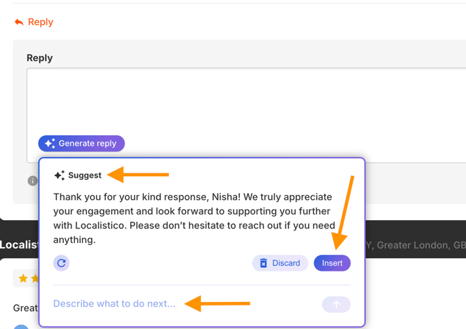The width and height of the screenshot is (466, 329).
Task: Insert the suggested reply
Action: 332,263
